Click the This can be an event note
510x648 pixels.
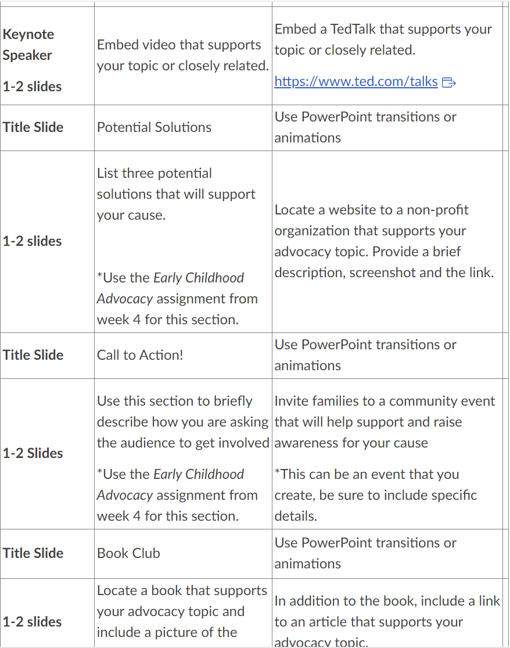click(x=376, y=495)
